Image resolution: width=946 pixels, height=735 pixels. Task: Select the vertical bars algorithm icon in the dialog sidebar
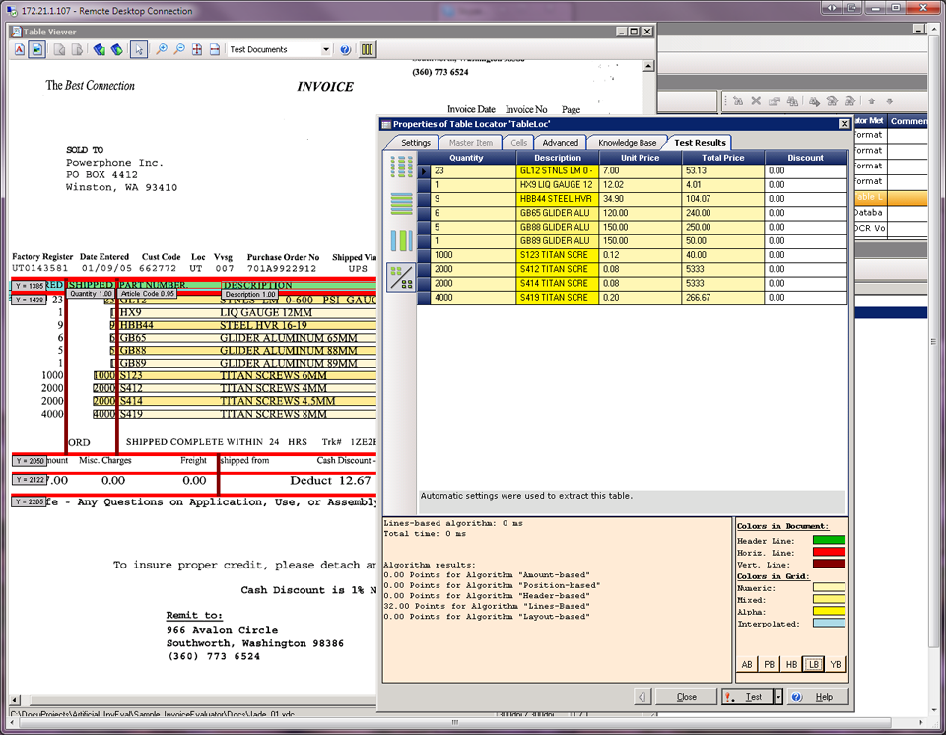coord(402,240)
